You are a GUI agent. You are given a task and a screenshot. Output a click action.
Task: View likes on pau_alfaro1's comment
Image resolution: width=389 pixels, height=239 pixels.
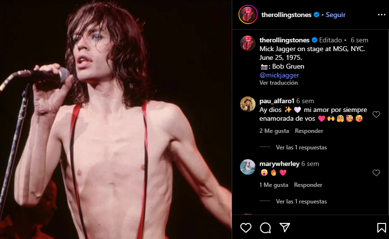coord(274,131)
